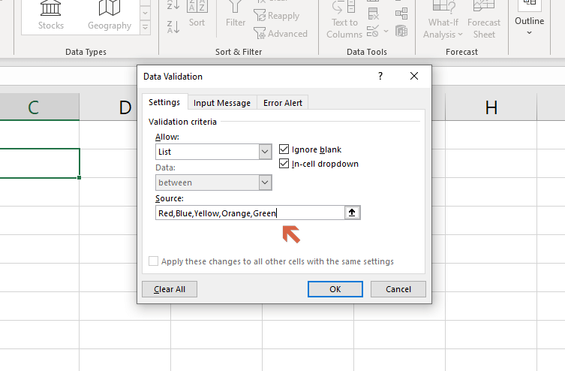
Task: Sort Z to A descending
Action: pyautogui.click(x=173, y=27)
